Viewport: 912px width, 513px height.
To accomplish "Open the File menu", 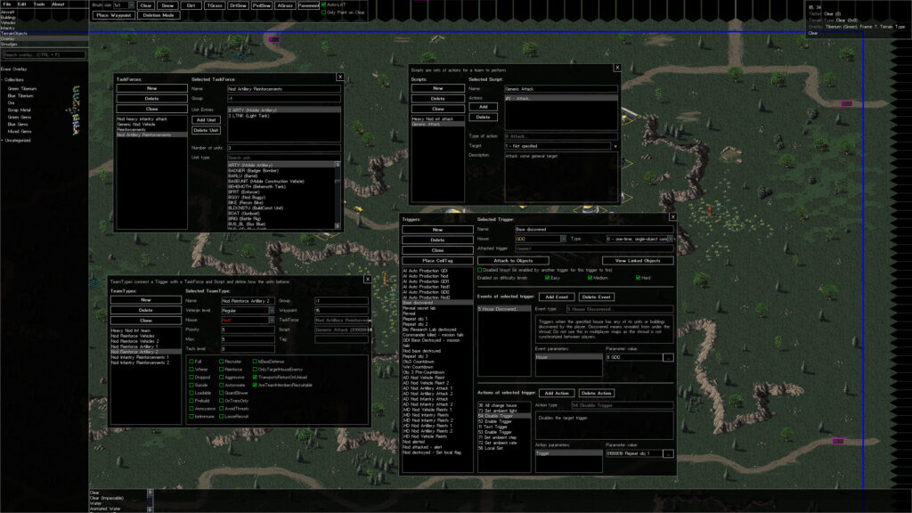I will pyautogui.click(x=7, y=4).
